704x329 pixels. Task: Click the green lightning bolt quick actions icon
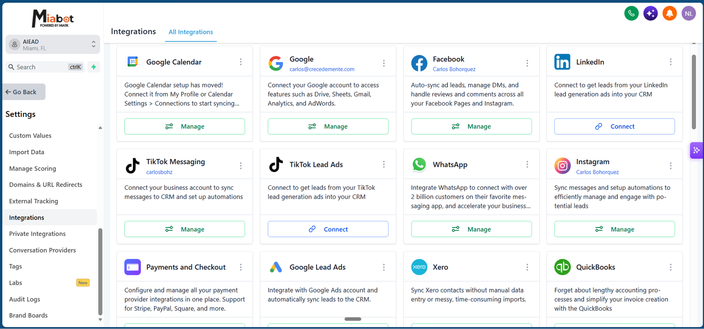[x=94, y=67]
